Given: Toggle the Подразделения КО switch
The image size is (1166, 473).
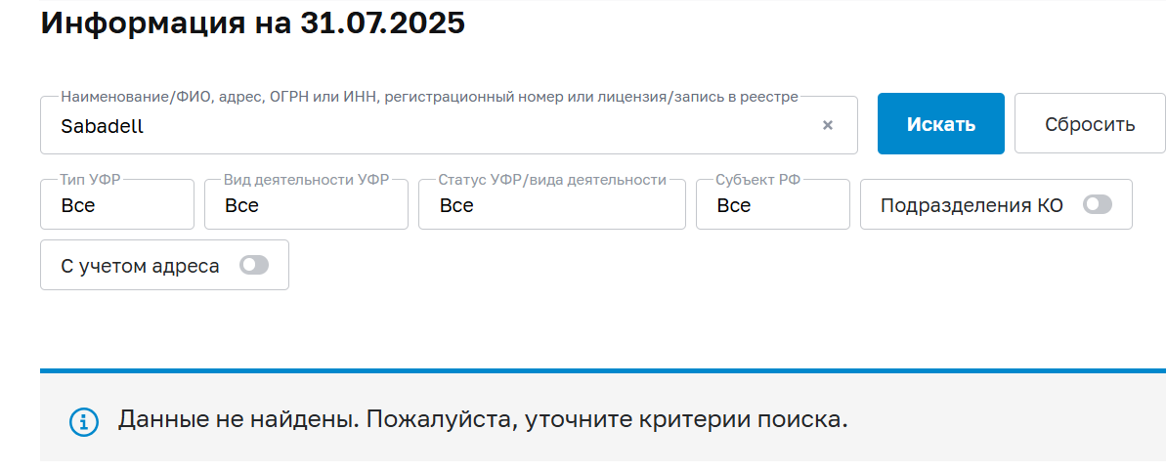Looking at the screenshot, I should pos(1098,205).
